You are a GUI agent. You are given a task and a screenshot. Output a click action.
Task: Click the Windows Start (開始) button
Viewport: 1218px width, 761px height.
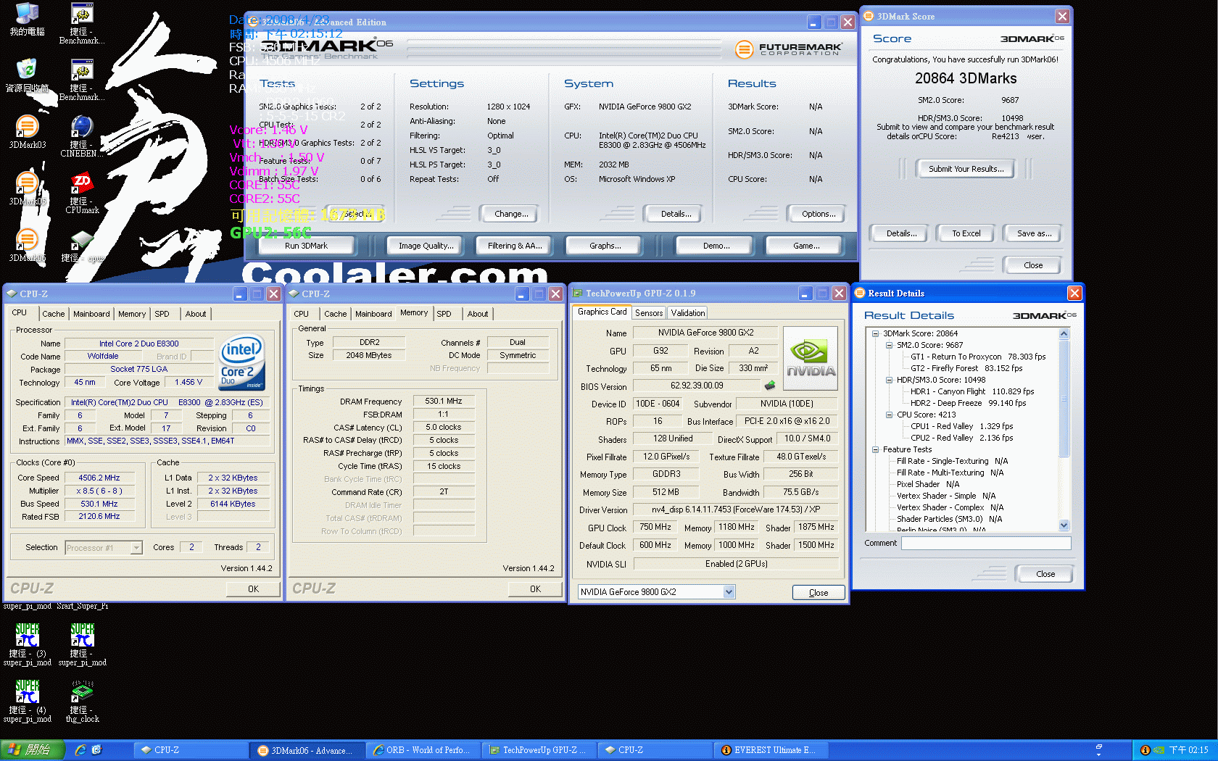click(32, 750)
